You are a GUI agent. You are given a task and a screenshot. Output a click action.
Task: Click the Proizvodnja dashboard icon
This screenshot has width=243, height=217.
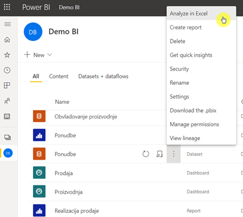[39, 191]
